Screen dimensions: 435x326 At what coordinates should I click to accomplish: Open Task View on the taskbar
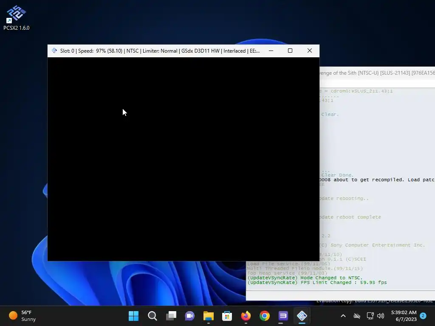pyautogui.click(x=171, y=316)
